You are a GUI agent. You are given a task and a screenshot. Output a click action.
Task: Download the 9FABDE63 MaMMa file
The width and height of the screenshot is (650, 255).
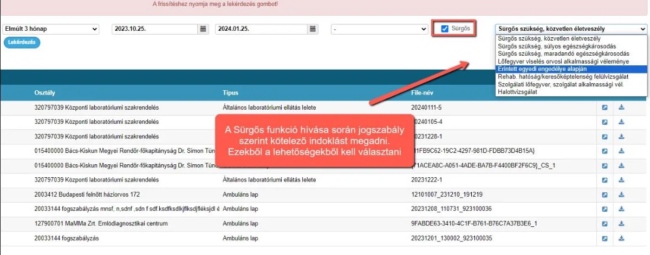621,224
